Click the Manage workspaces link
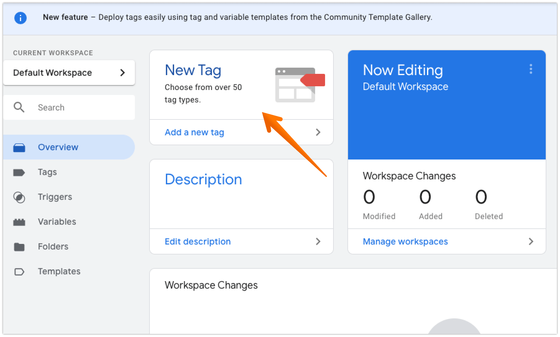This screenshot has height=337, width=560. pyautogui.click(x=405, y=242)
